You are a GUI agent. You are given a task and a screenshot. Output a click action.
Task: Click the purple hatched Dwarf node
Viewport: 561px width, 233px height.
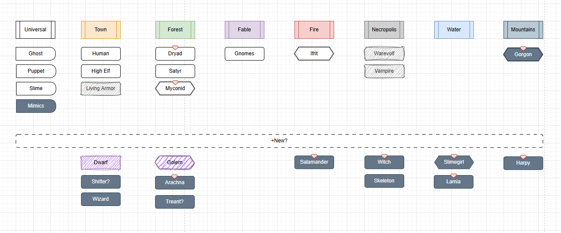(101, 162)
